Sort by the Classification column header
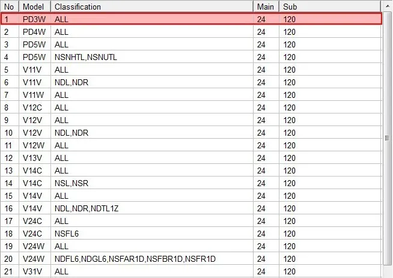Screen dimensions: 393x278 pyautogui.click(x=152, y=7)
